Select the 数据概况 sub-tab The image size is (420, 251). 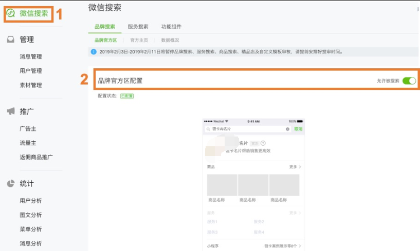[x=170, y=40]
